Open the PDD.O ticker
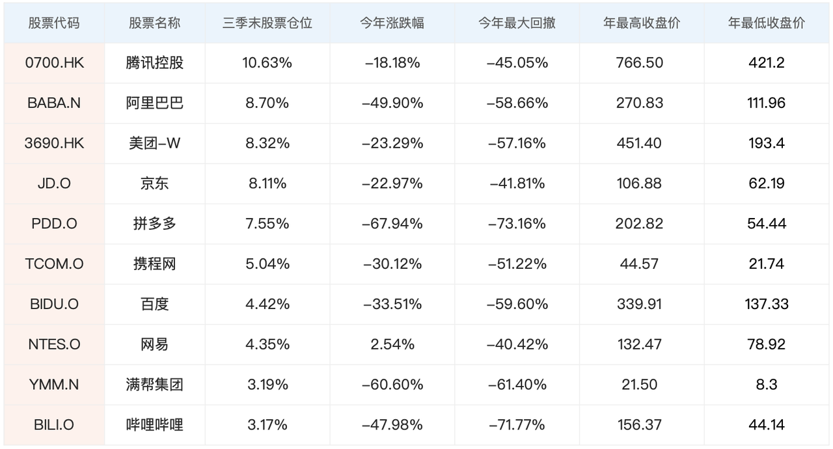 coord(54,224)
